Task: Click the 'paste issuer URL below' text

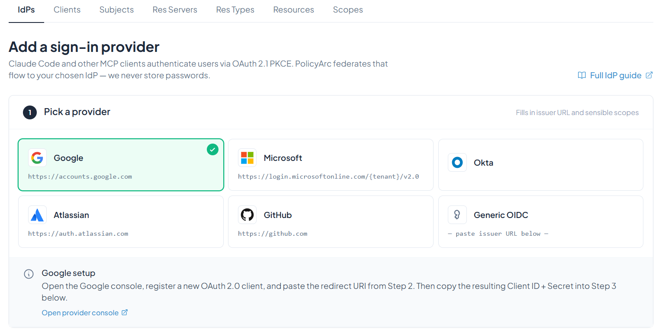Action: tap(498, 234)
